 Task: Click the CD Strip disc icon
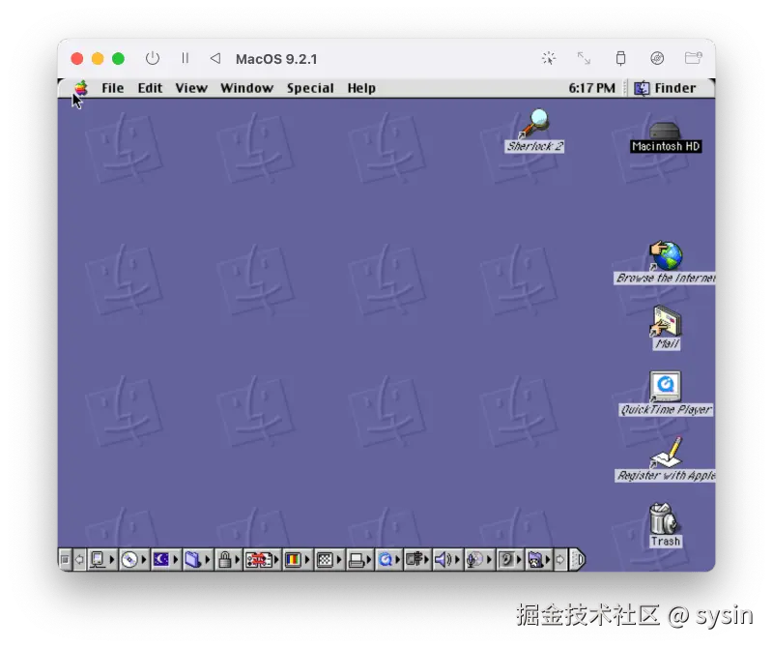click(129, 560)
